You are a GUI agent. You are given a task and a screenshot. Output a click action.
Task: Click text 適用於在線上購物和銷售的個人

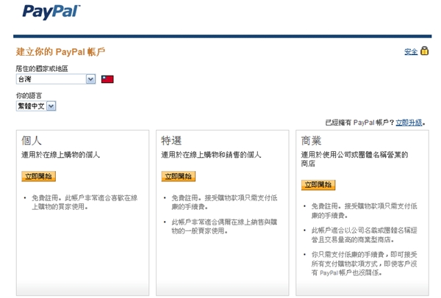click(211, 155)
